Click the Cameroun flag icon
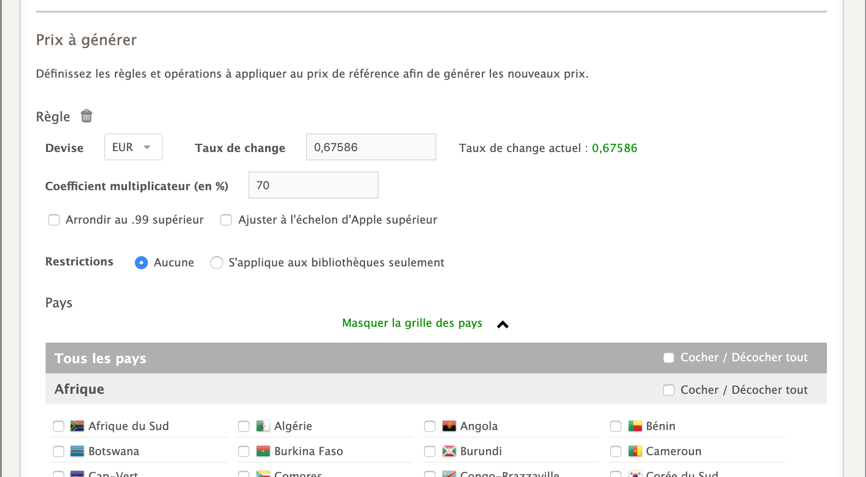This screenshot has width=866, height=477. [635, 451]
